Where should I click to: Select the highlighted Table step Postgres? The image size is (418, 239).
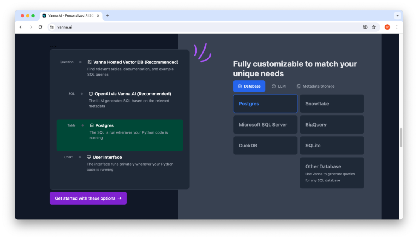click(x=120, y=135)
